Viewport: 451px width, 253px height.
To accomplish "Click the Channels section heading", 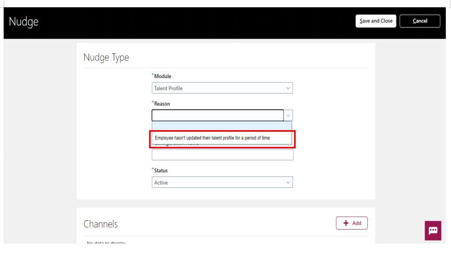I will 101,224.
